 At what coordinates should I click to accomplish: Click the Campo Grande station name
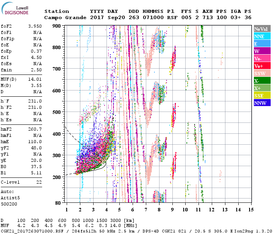pos(65,18)
